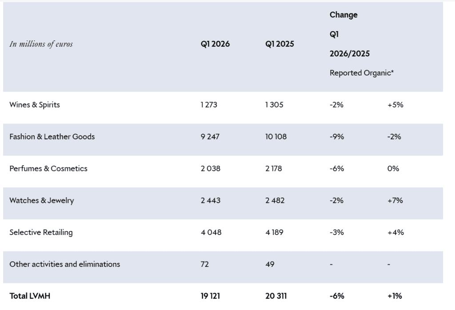Image resolution: width=455 pixels, height=310 pixels.
Task: Click the Perfumes & Cosmetics 0% organic change
Action: pos(393,168)
